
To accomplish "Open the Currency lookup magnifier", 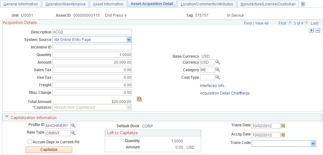I will (x=218, y=62).
